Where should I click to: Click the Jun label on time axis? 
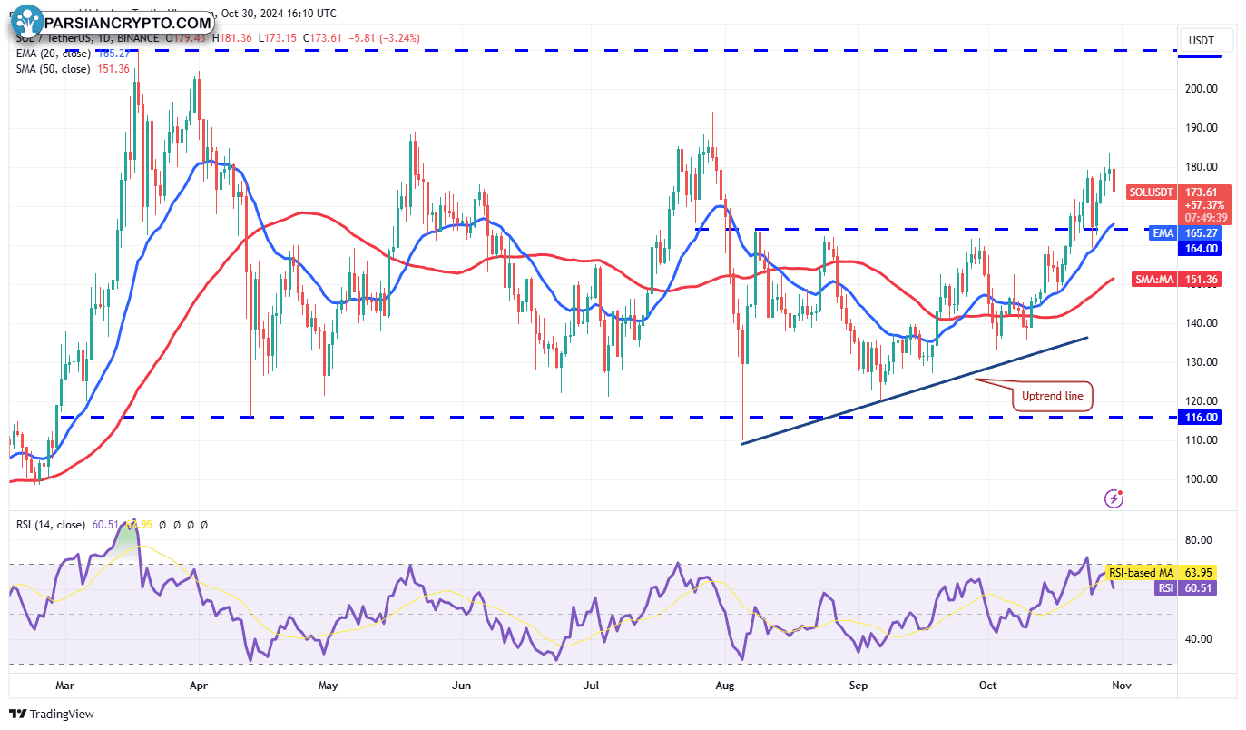[463, 686]
